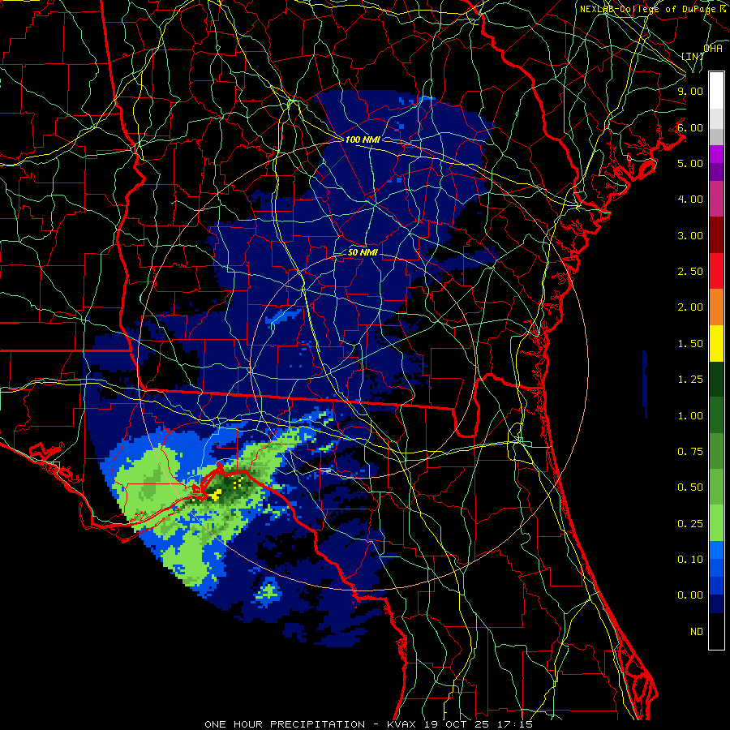Select the 0.50 green legend swatch
The image size is (730, 730).
pyautogui.click(x=716, y=487)
